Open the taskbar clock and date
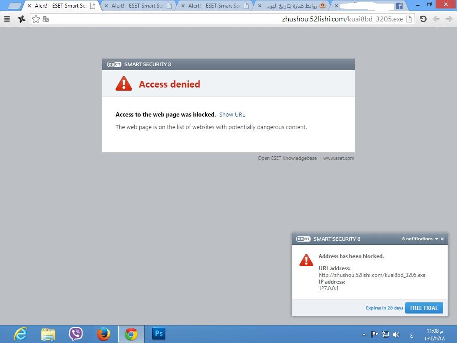The width and height of the screenshot is (457, 343). [435, 335]
